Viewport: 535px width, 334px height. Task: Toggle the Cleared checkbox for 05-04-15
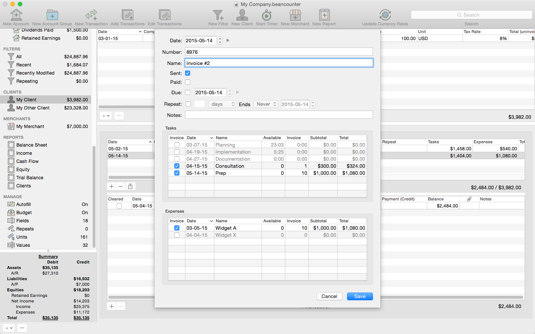pos(119,206)
